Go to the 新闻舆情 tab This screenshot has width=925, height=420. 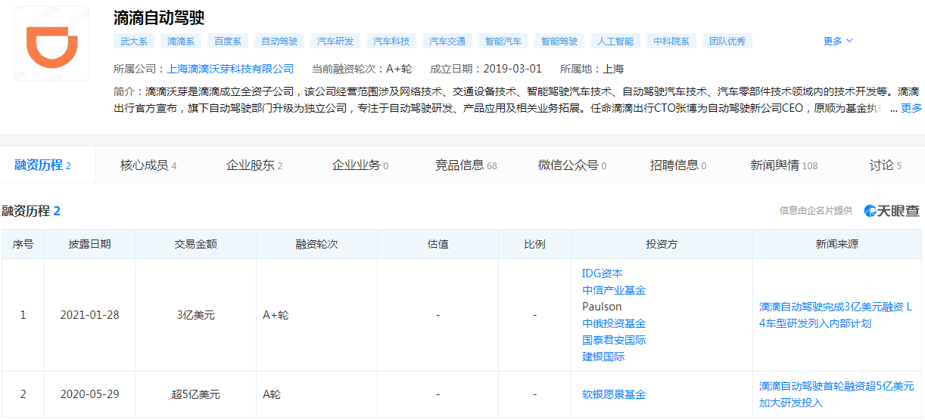(x=784, y=165)
